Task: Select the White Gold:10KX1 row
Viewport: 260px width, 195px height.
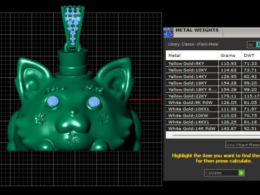Action: click(x=213, y=109)
